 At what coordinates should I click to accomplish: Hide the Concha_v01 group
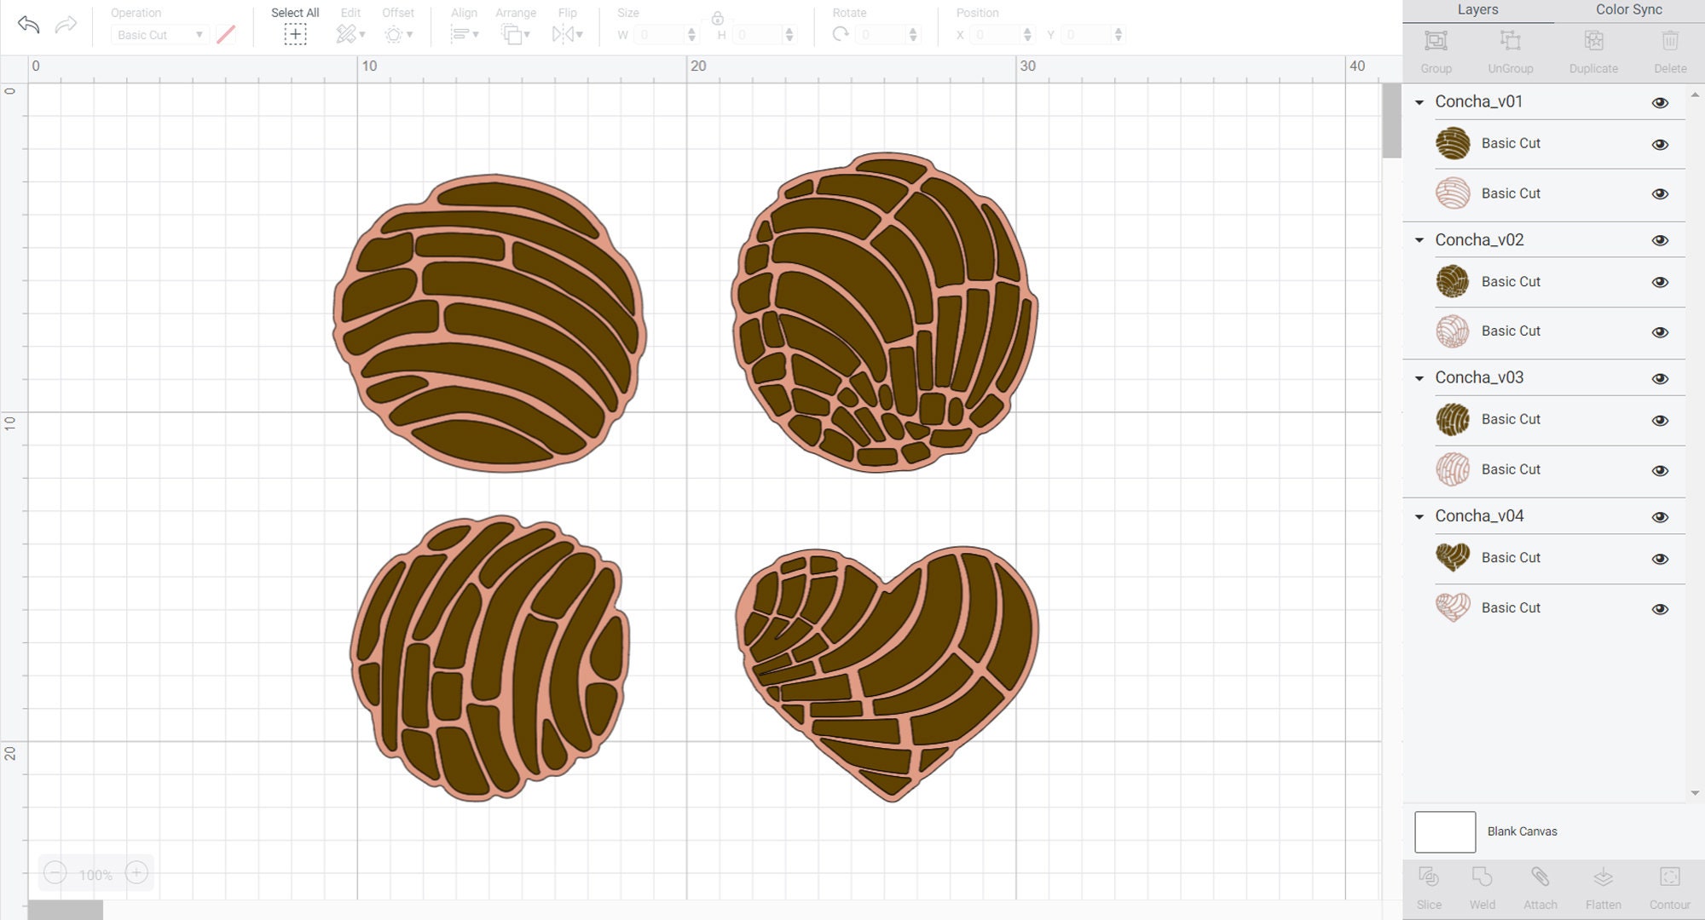pyautogui.click(x=1661, y=101)
